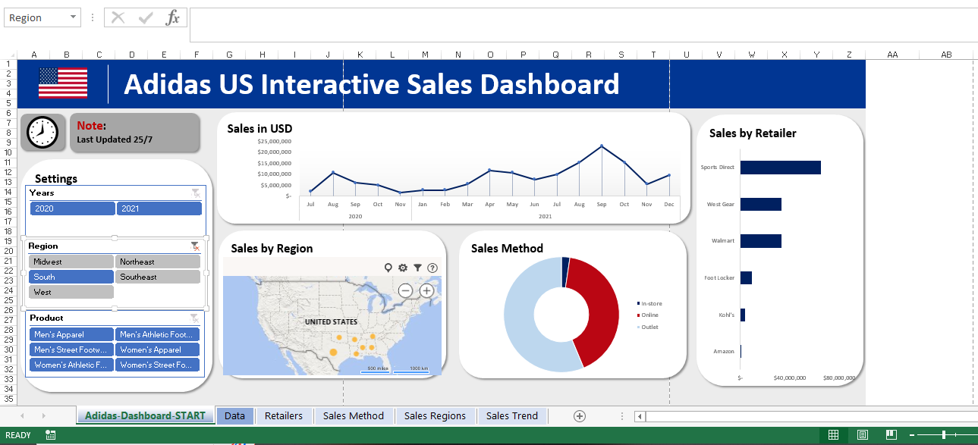Screen dimensions: 978x445
Task: Click the formula bar cancel X
Action: point(118,17)
